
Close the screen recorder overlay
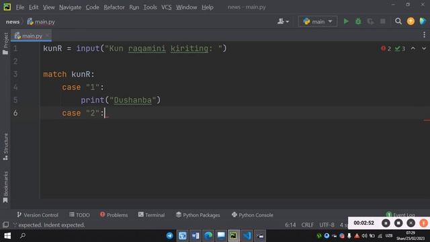[411, 223]
